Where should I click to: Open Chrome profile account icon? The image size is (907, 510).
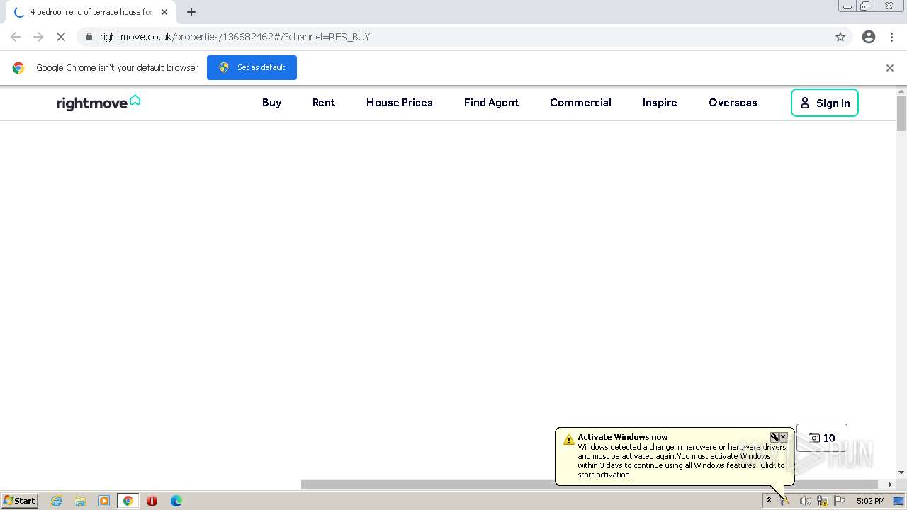pyautogui.click(x=869, y=37)
